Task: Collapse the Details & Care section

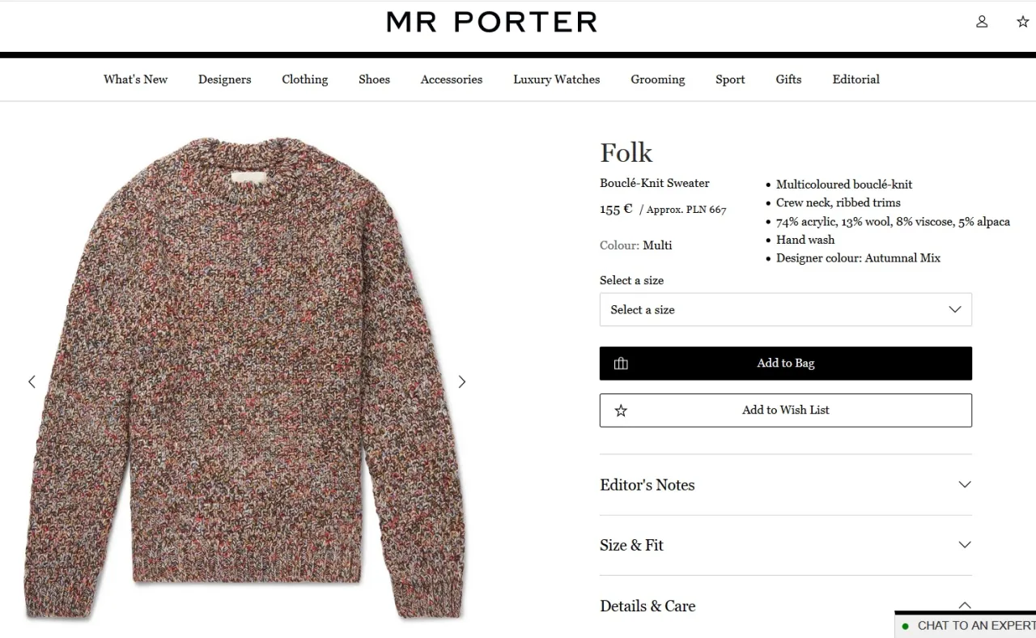Action: pyautogui.click(x=964, y=605)
